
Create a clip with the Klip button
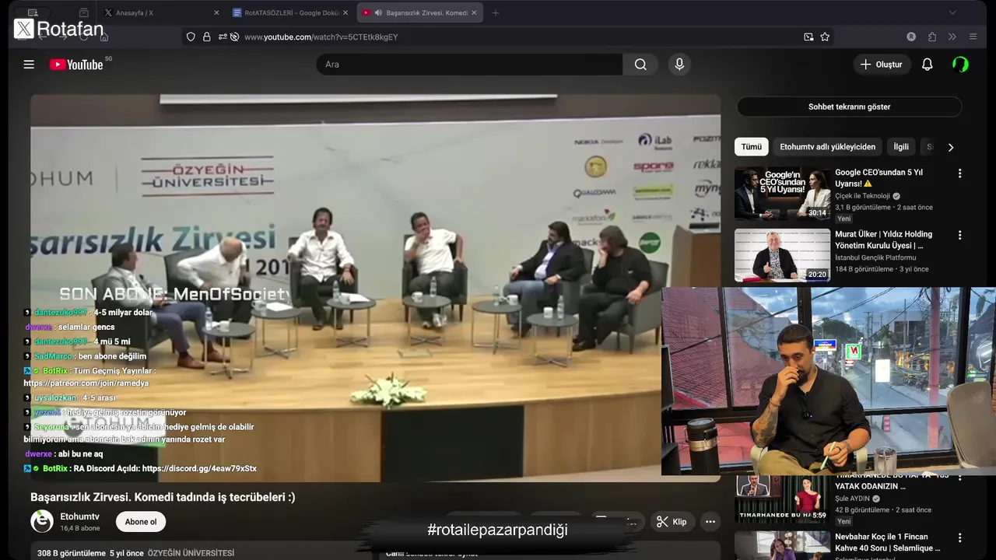tap(672, 522)
